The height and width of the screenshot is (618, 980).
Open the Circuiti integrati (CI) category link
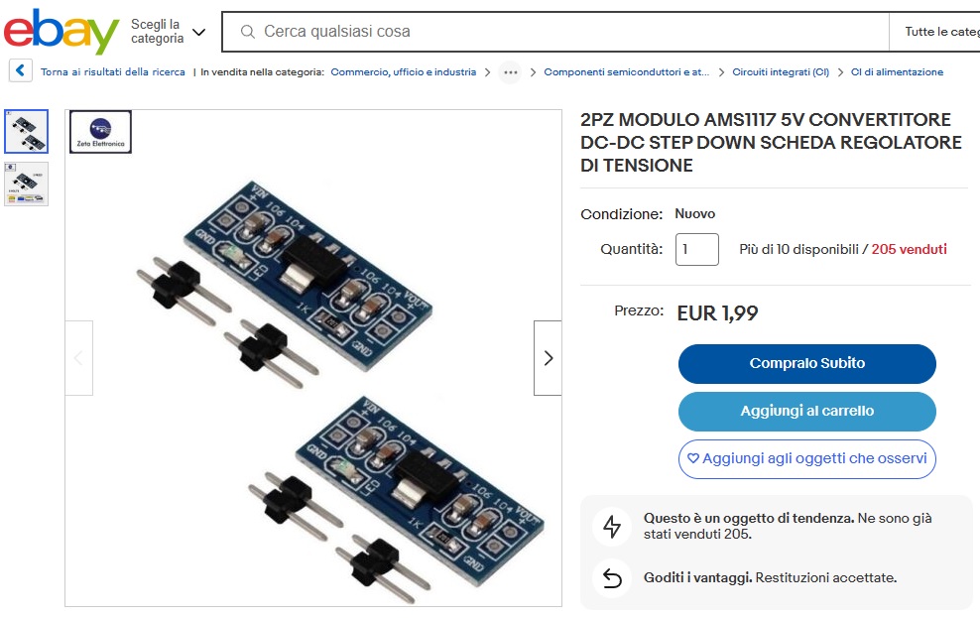tap(781, 71)
